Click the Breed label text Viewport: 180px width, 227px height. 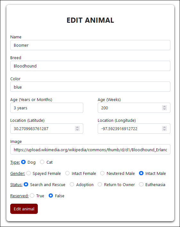[16, 58]
